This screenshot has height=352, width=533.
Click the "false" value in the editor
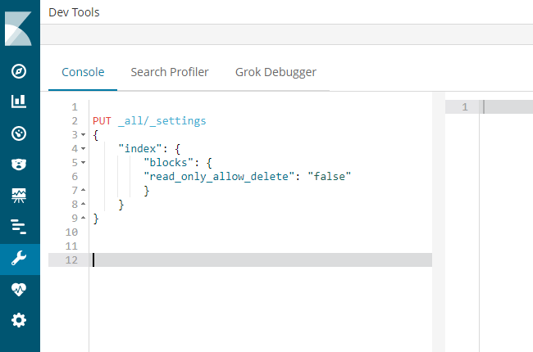pos(329,177)
